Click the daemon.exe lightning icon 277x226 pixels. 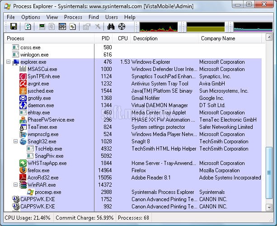(23, 105)
